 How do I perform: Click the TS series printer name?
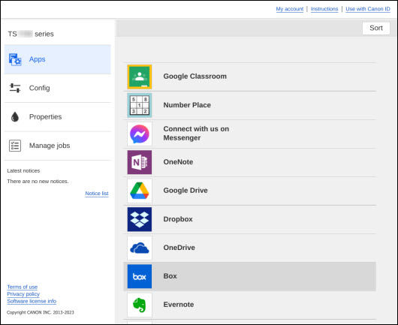(x=31, y=34)
